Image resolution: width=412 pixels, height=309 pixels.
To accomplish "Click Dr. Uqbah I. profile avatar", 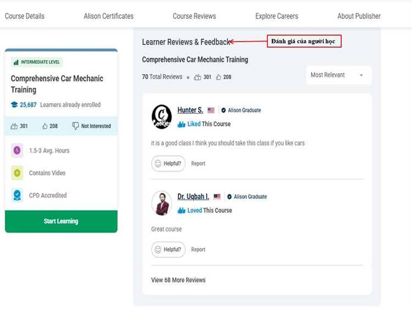I will 162,204.
